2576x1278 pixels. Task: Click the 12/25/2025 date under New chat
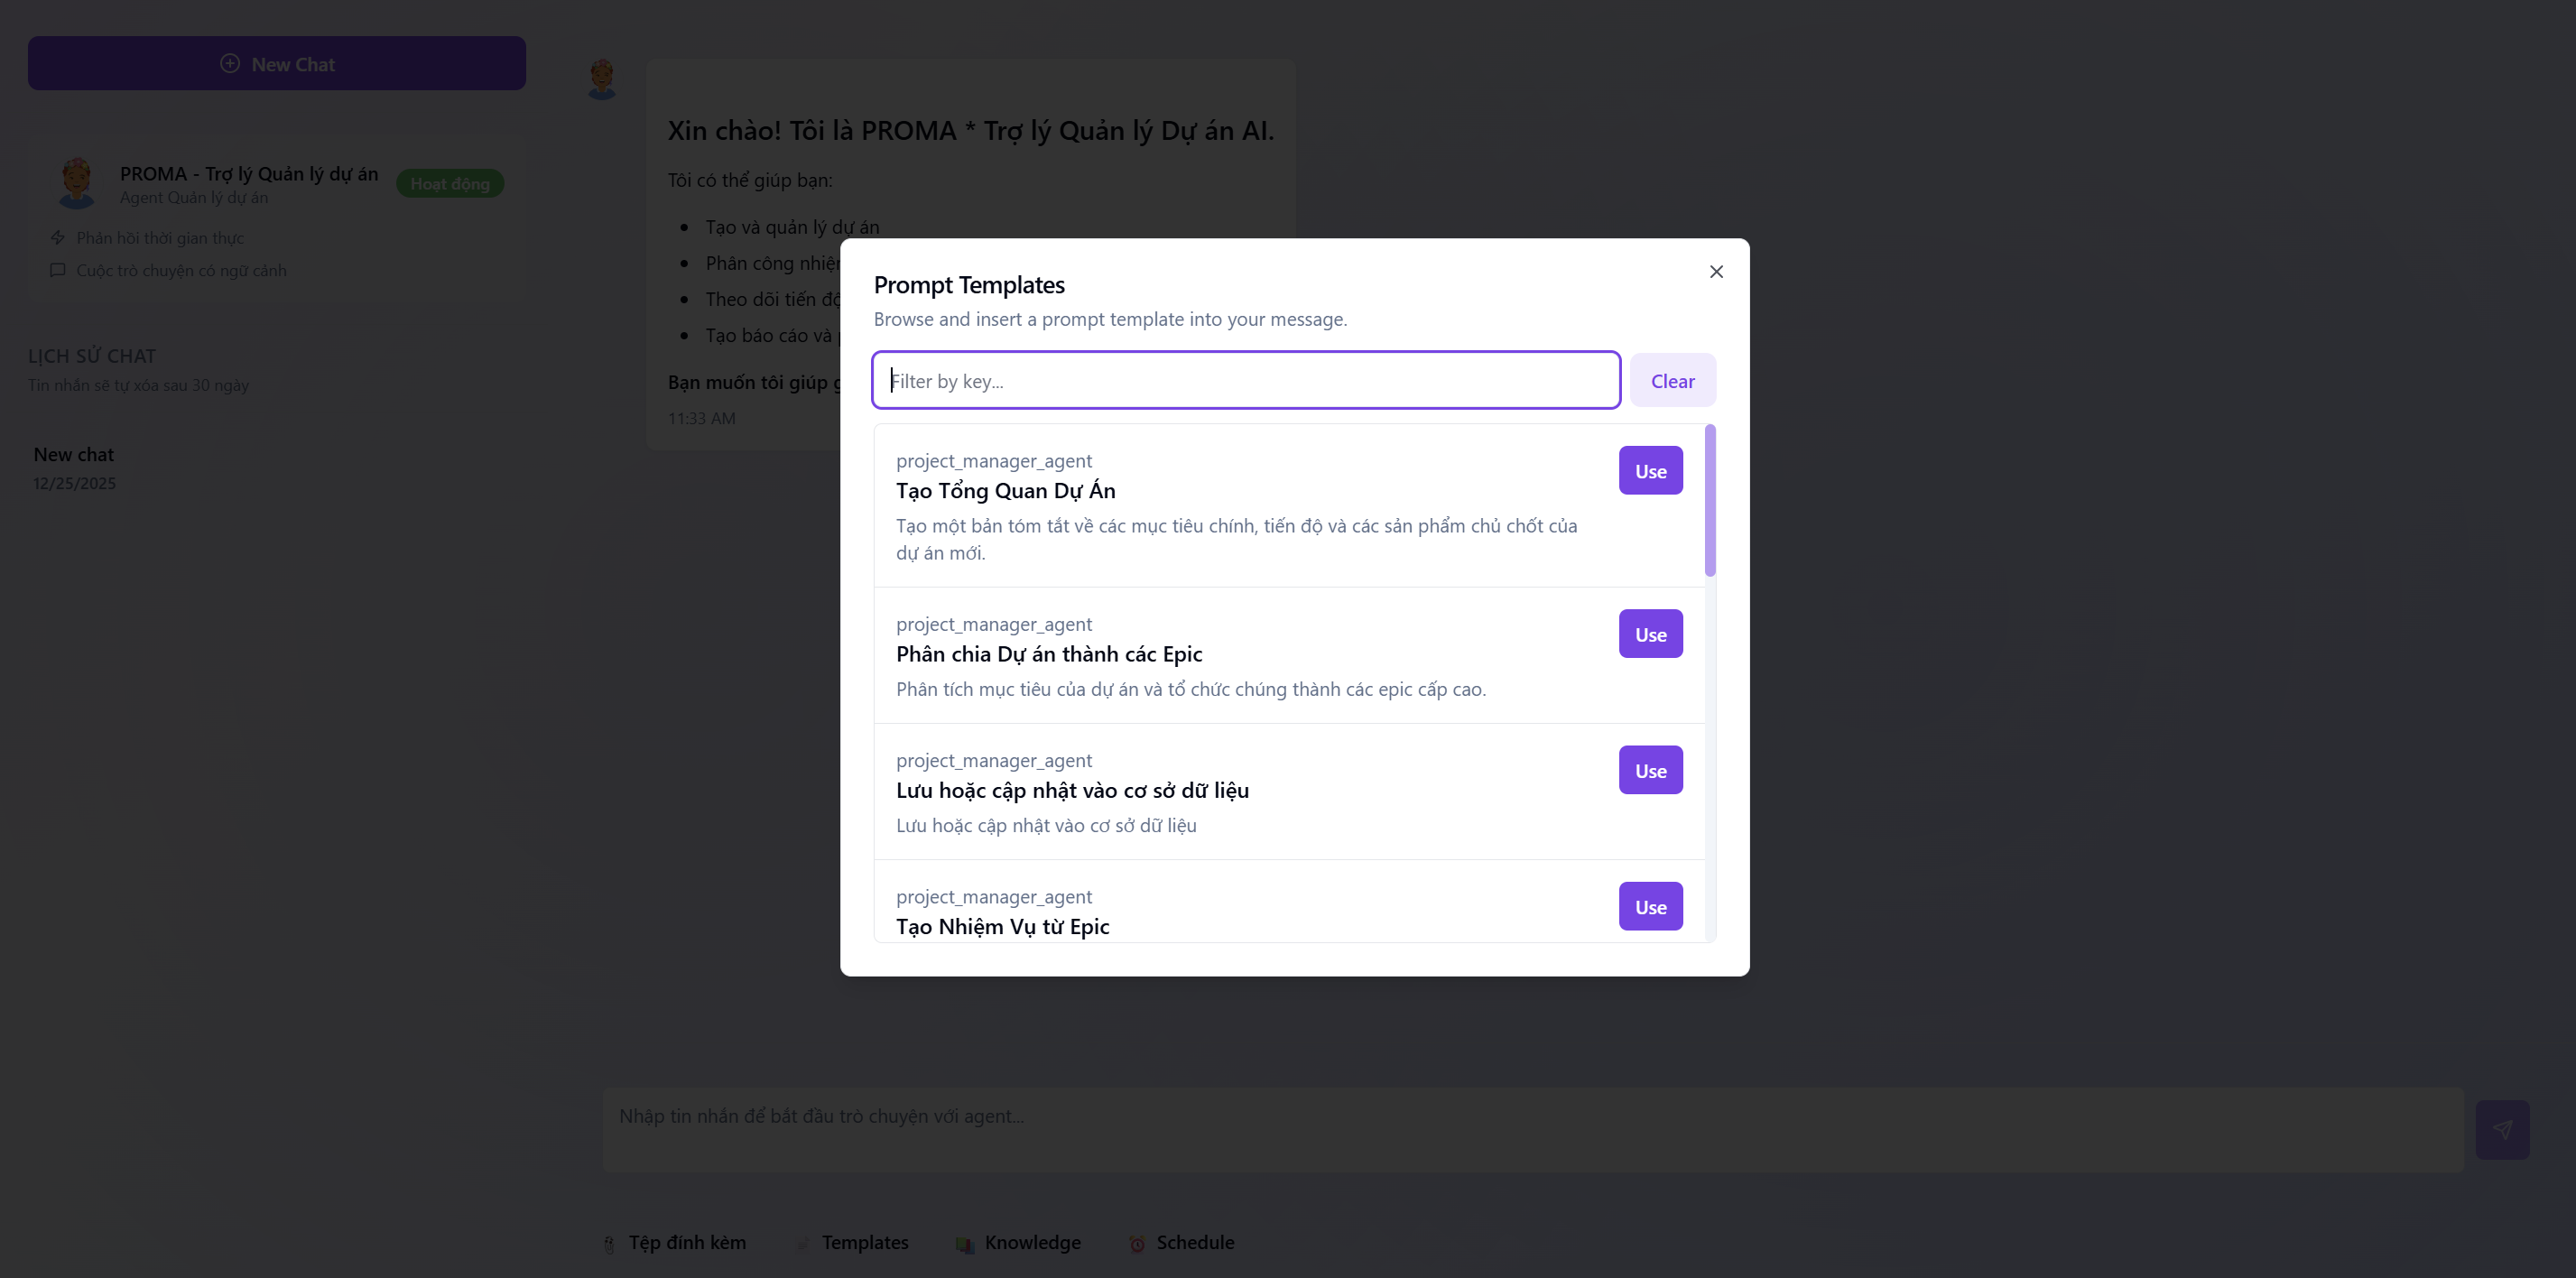74,483
